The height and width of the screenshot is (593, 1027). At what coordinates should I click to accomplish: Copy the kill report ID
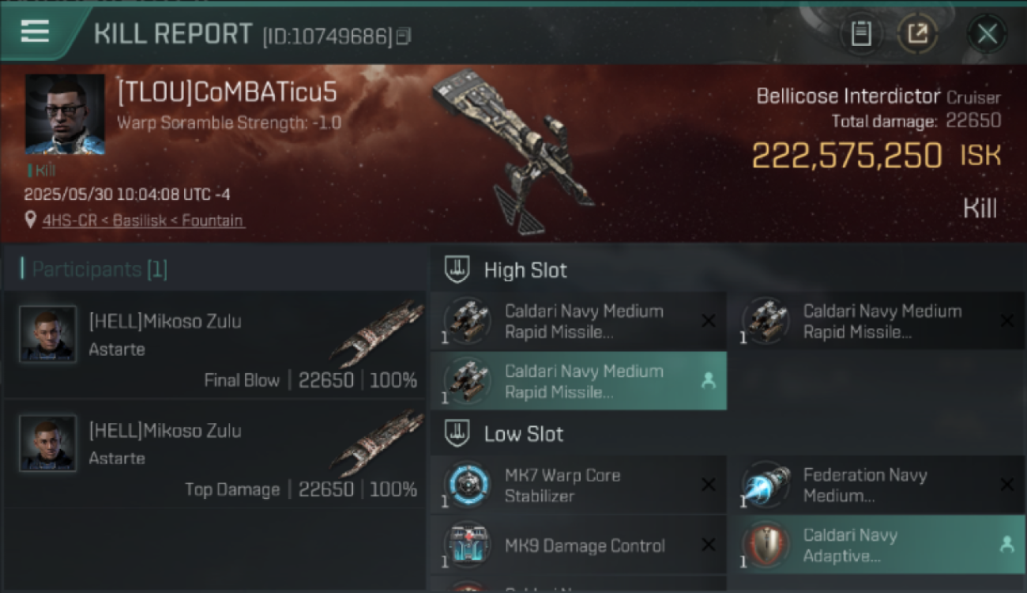tap(404, 36)
